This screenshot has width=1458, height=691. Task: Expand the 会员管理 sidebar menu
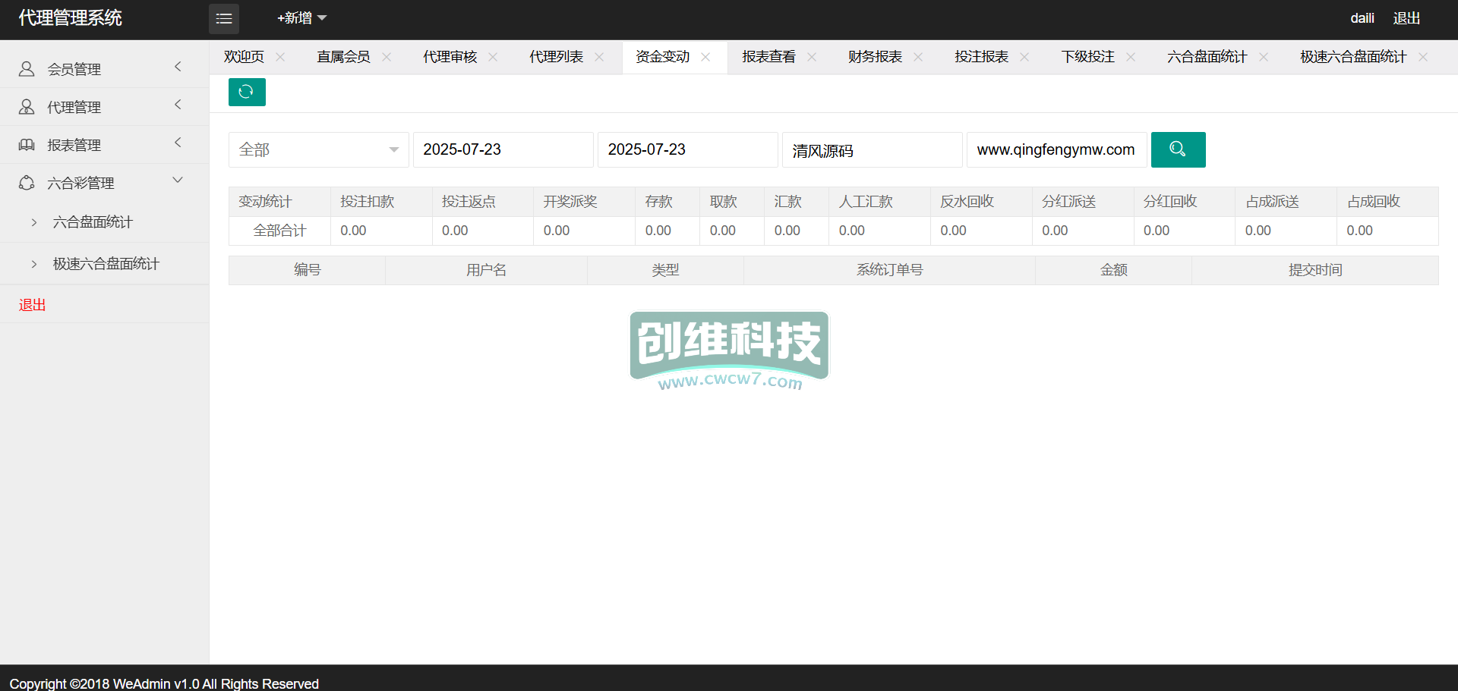pyautogui.click(x=104, y=69)
